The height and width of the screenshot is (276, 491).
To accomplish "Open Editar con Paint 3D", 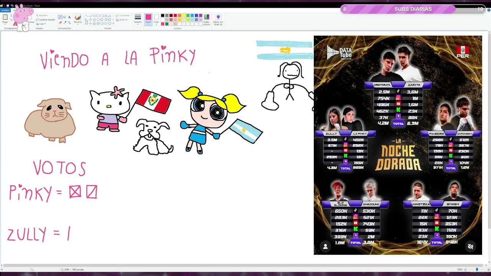I will [x=218, y=20].
